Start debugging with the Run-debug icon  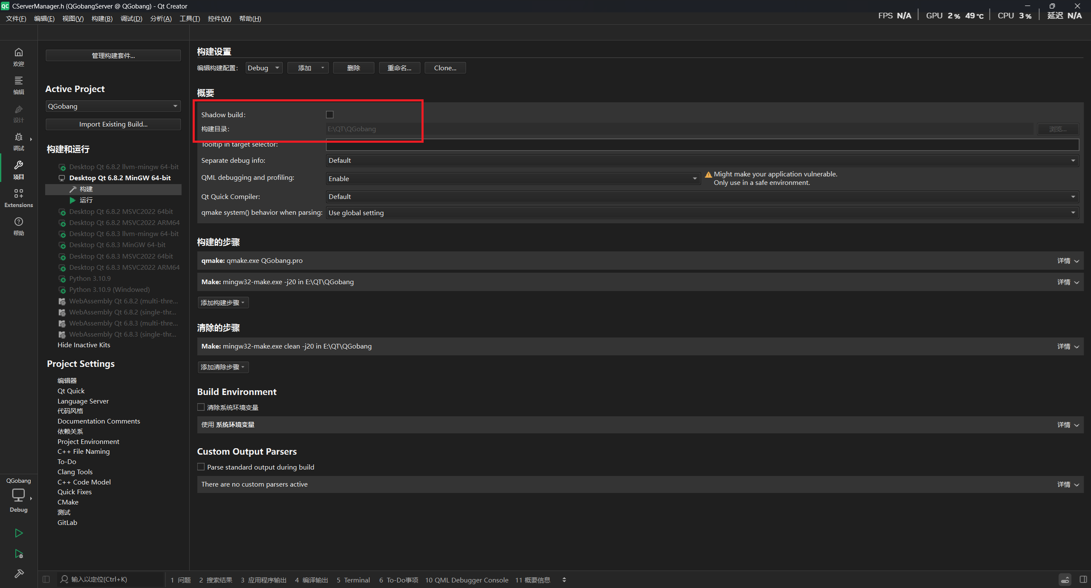click(x=19, y=553)
